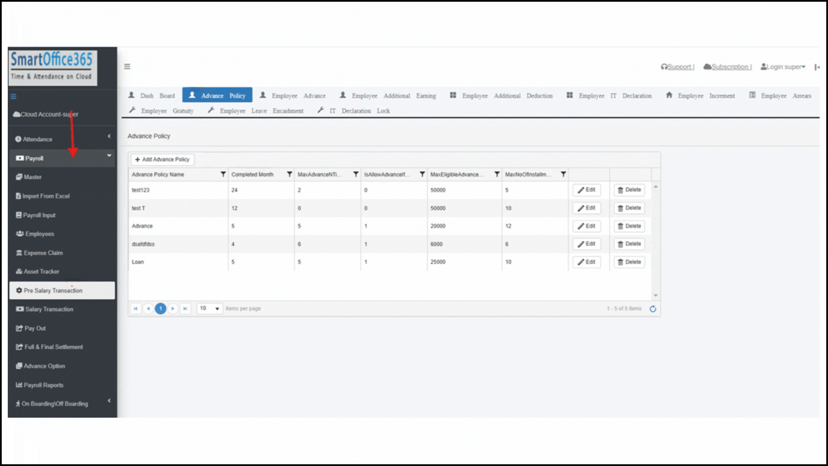Click the Cloud Account-super entry
Image resolution: width=828 pixels, height=466 pixels.
point(46,114)
